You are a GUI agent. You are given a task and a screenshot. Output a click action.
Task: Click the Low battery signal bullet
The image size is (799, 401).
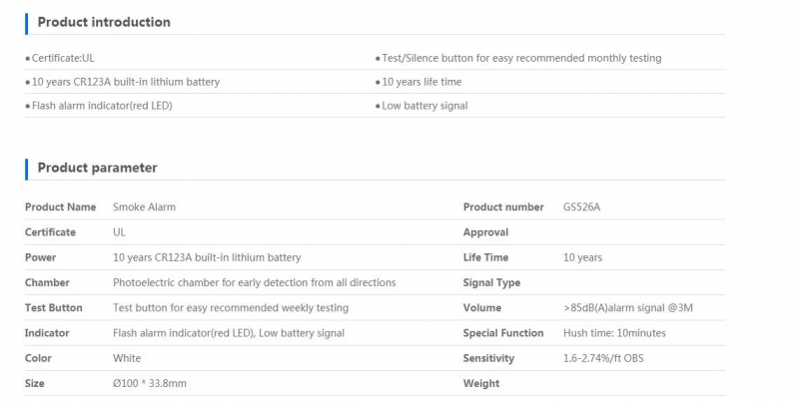pyautogui.click(x=424, y=106)
